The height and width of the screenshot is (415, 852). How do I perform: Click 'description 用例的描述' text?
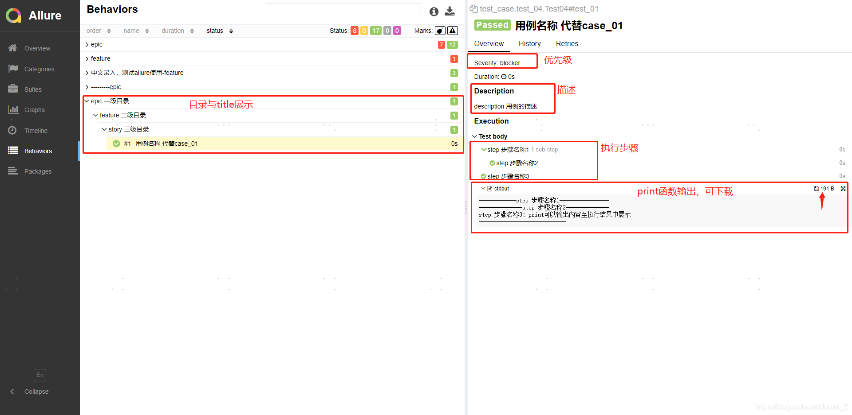(x=505, y=106)
